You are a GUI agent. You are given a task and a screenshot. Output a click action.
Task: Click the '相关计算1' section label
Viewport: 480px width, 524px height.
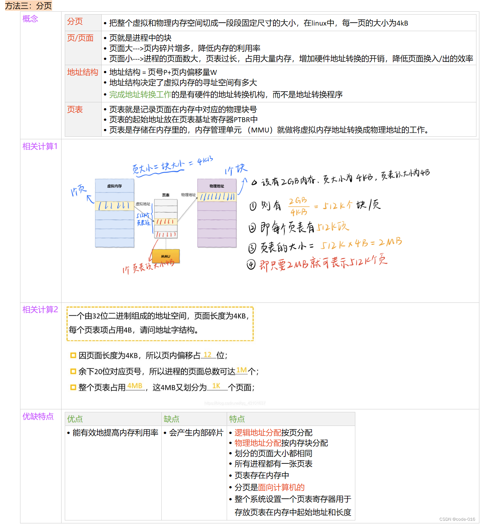point(40,146)
